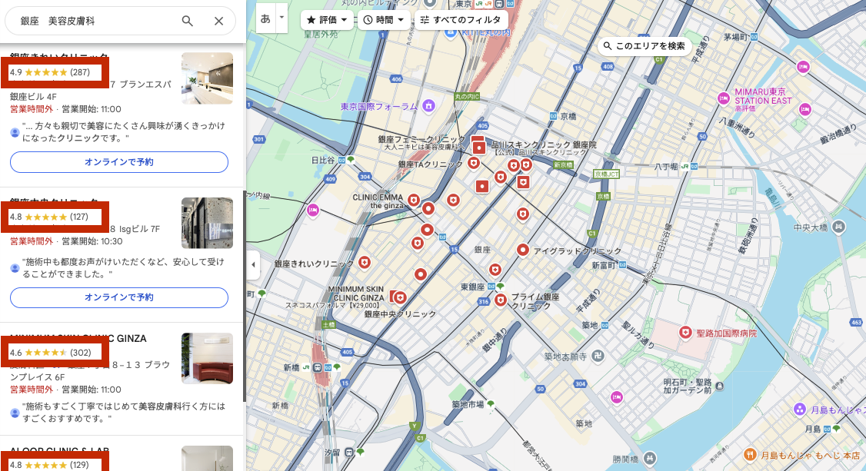The image size is (866, 471).
Task: Click このエリアを検索 search this area
Action: [645, 46]
